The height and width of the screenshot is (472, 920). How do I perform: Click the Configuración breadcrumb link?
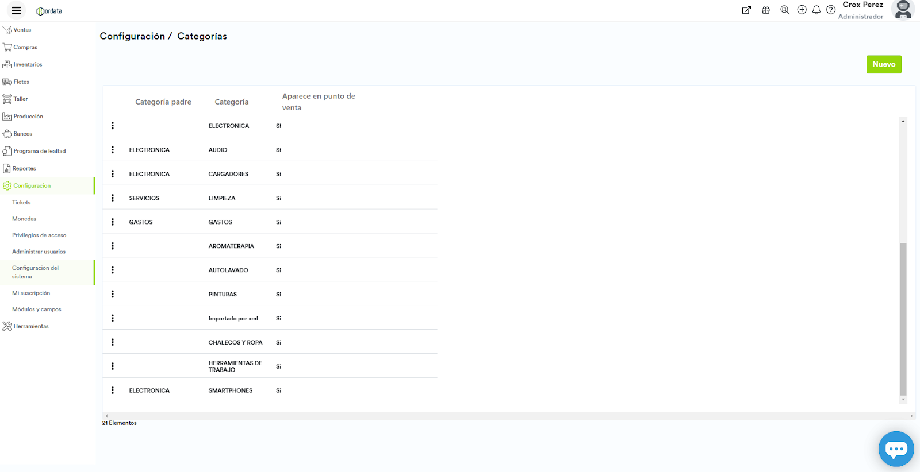pos(132,36)
